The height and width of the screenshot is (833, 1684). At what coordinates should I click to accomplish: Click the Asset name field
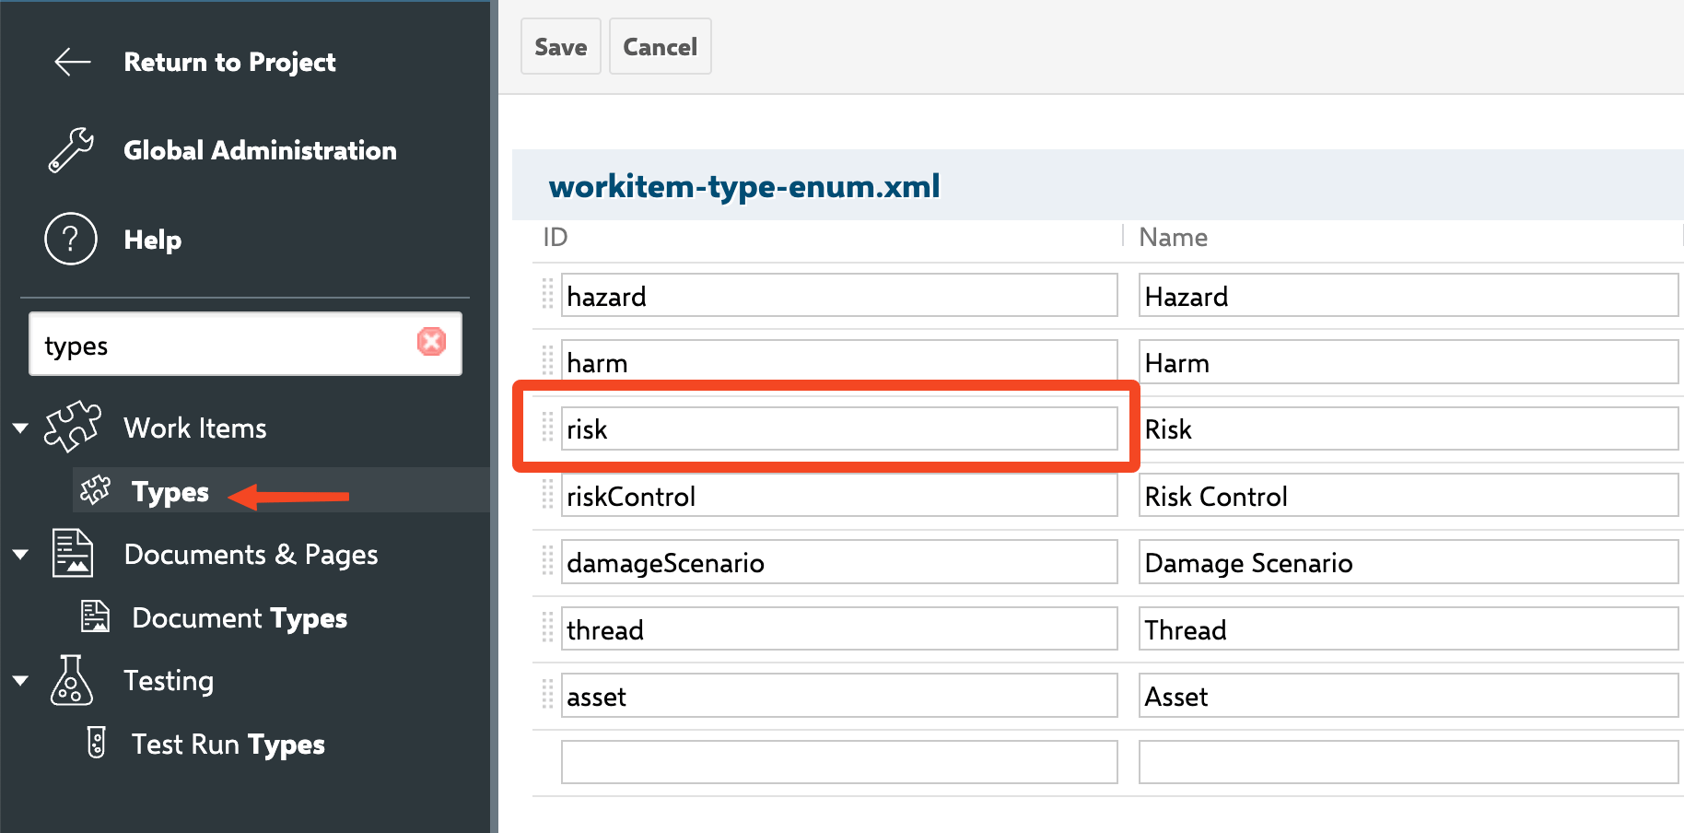point(1409,695)
